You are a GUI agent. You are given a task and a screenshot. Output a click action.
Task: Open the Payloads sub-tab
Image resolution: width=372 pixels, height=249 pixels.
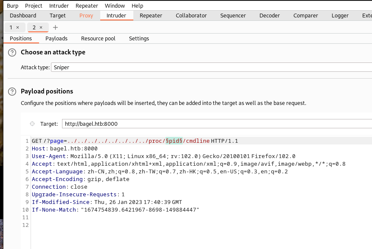tap(56, 38)
